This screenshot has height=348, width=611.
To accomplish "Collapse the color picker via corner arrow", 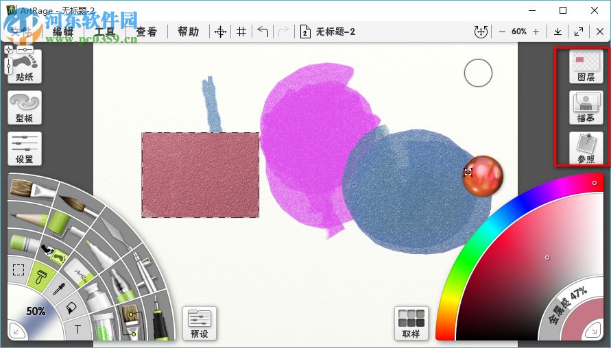I will 595,330.
